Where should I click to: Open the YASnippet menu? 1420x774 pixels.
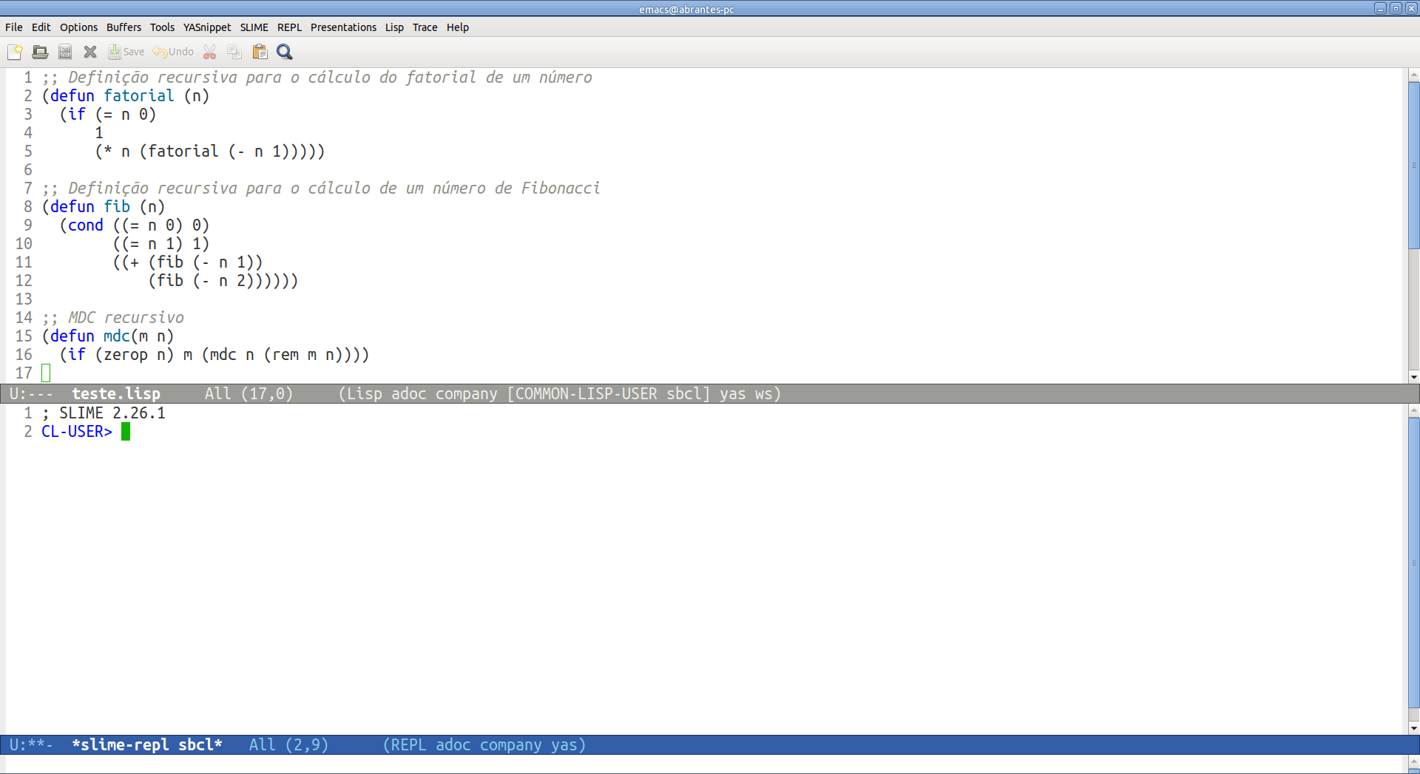pyautogui.click(x=207, y=27)
